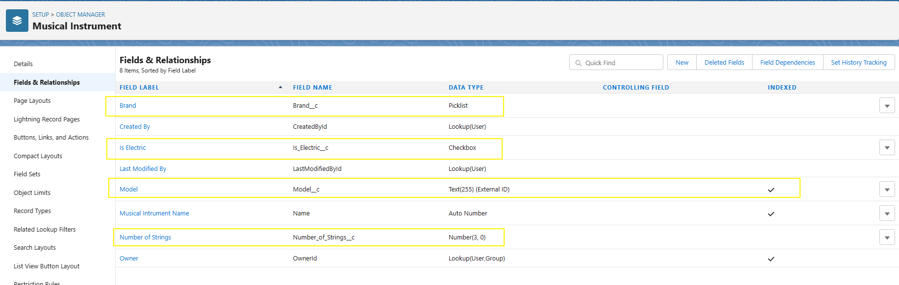The height and width of the screenshot is (285, 899).
Task: Click the Object Manager stacked layers icon
Action: point(17,21)
